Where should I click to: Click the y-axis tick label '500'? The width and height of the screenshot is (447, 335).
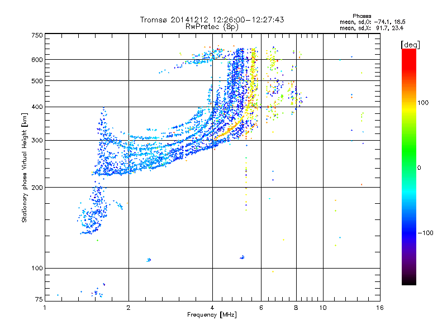click(x=37, y=81)
